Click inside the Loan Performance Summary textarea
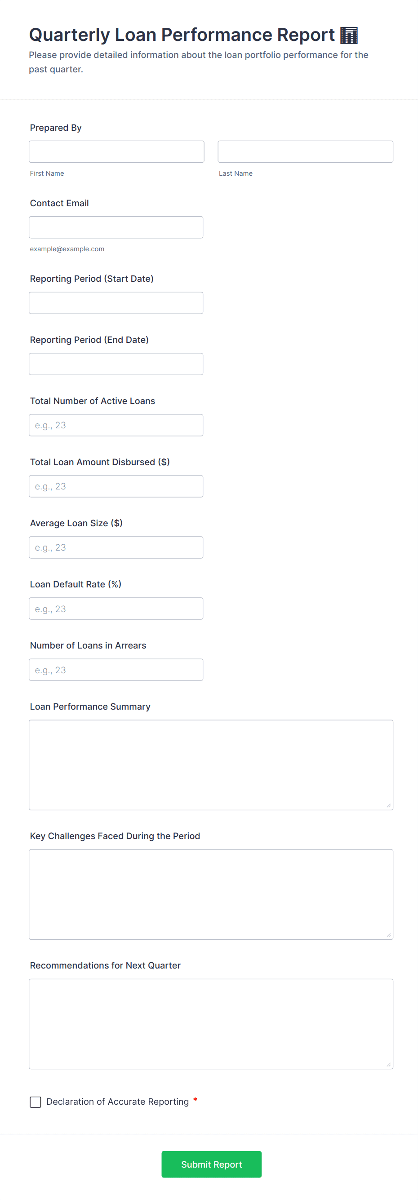The width and height of the screenshot is (418, 1200). pyautogui.click(x=211, y=764)
